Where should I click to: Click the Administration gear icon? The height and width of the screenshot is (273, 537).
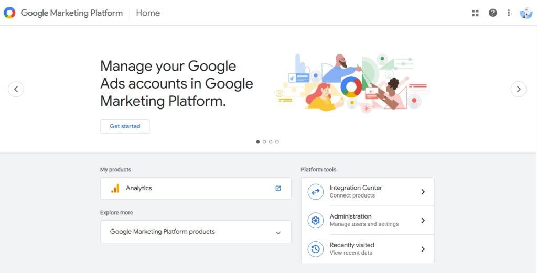[315, 220]
